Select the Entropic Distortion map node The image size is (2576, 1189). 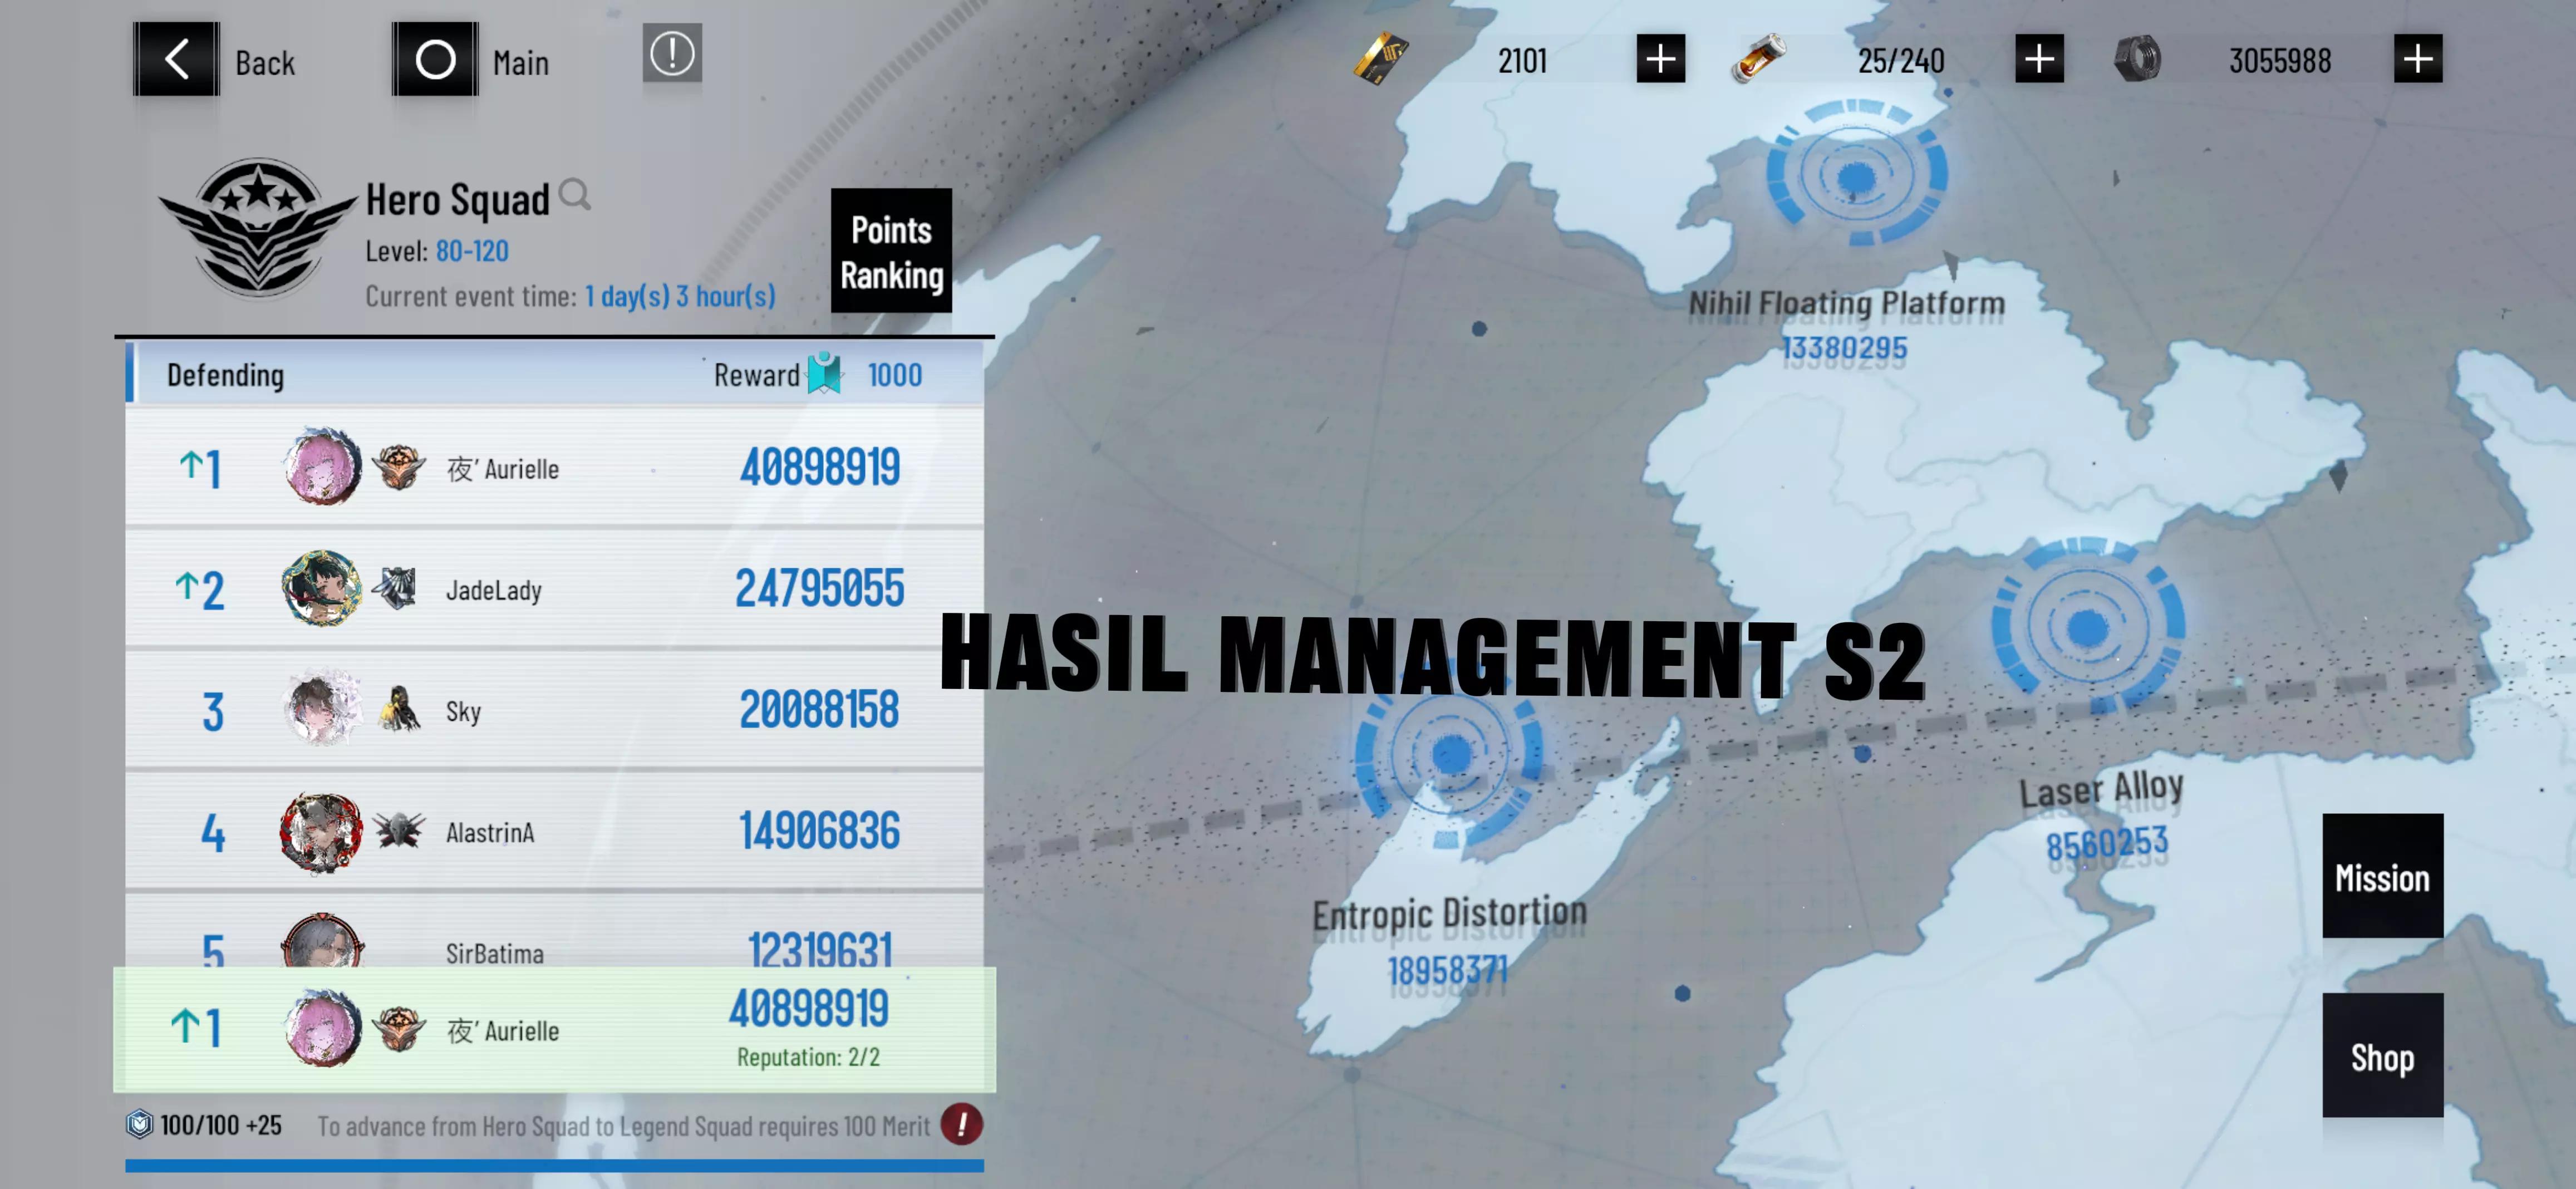1450,754
